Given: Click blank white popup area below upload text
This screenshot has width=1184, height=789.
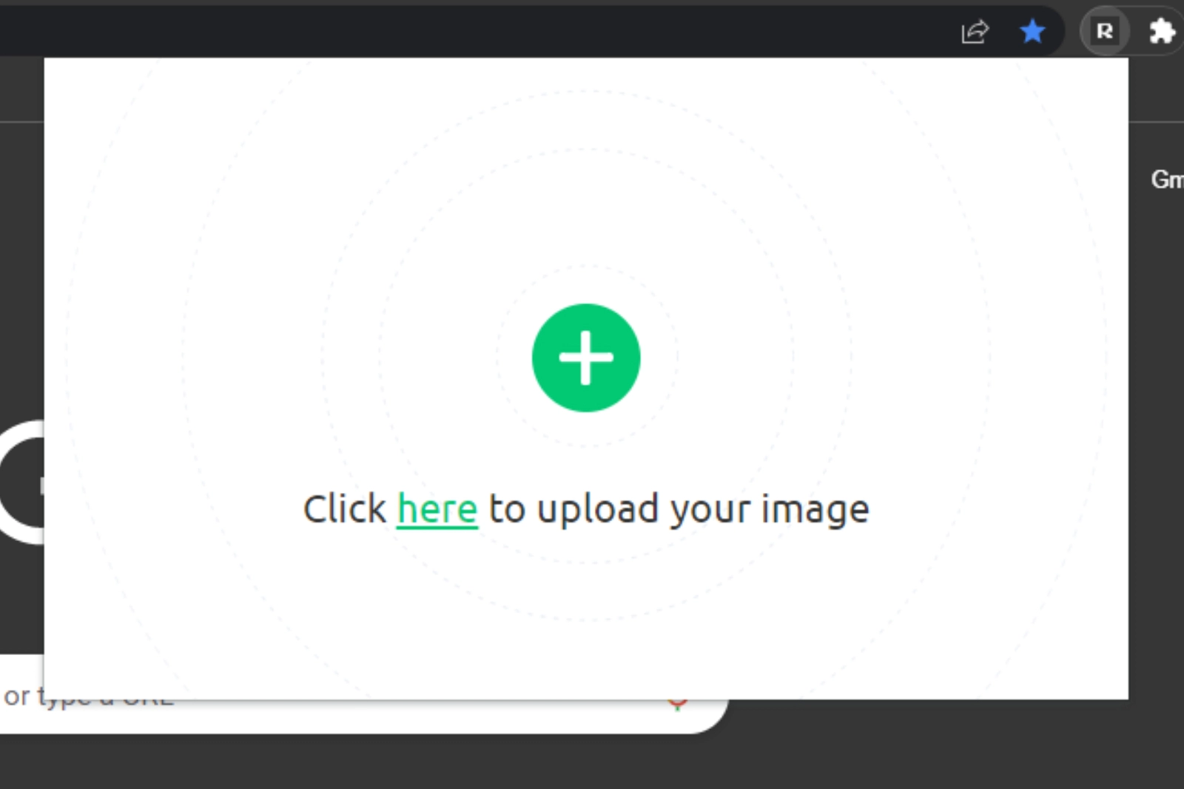Looking at the screenshot, I should 586,614.
